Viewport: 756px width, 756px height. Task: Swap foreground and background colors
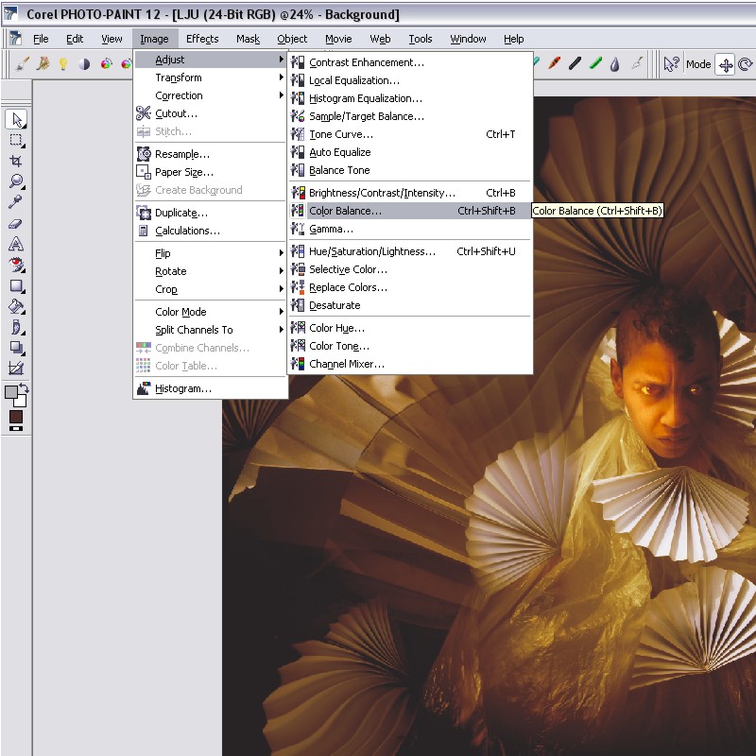pyautogui.click(x=25, y=388)
